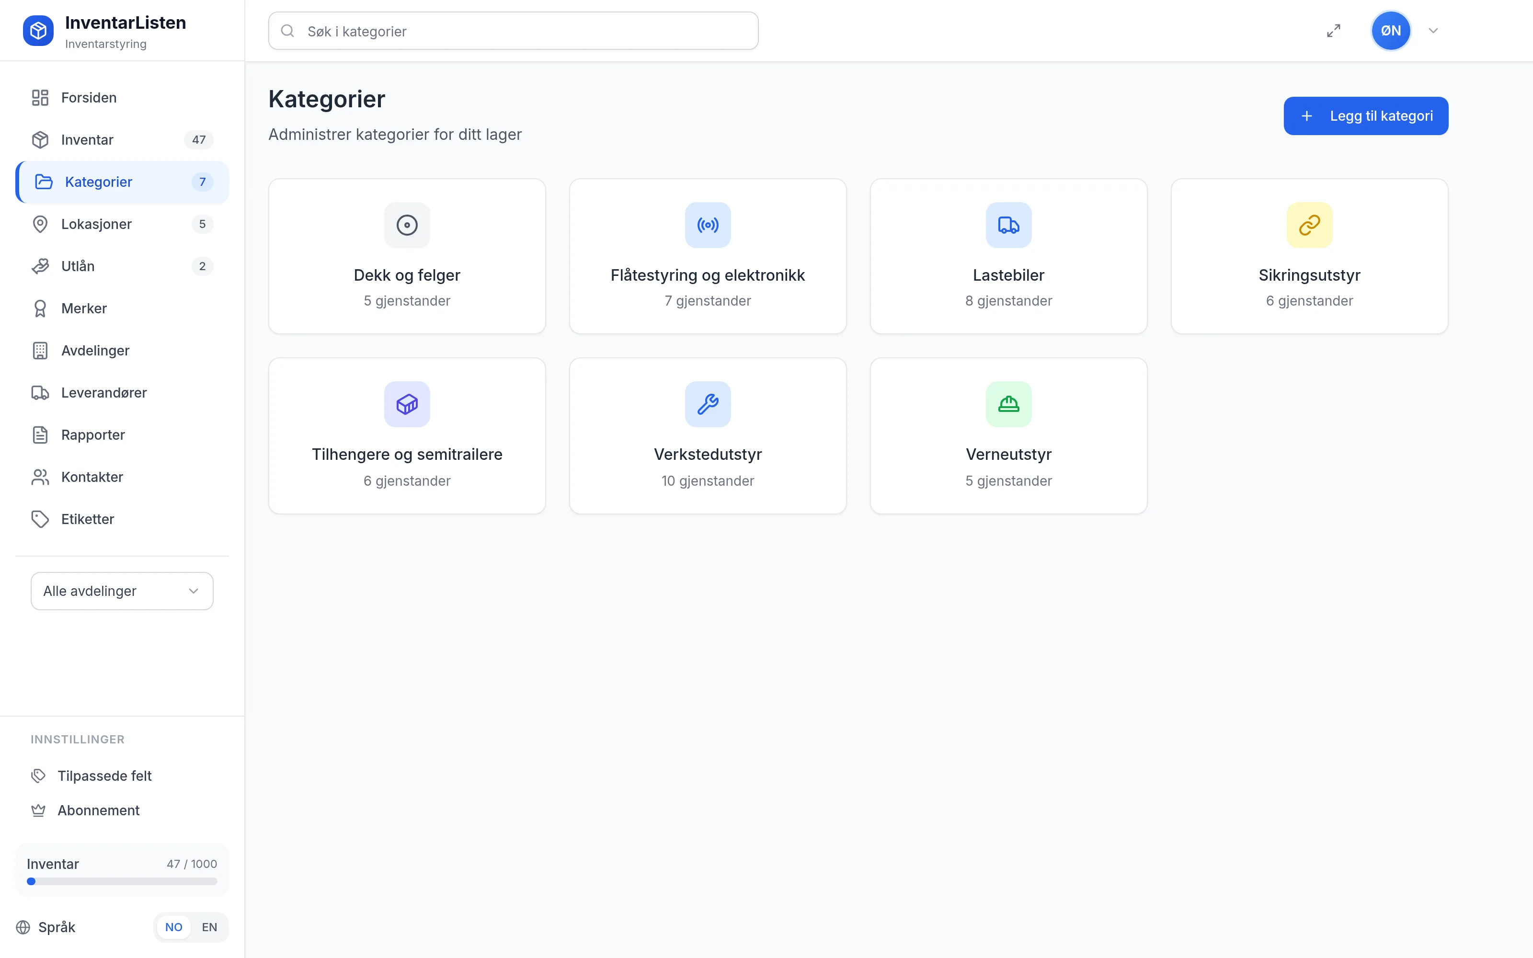Click the Kategorier count badge 7
The image size is (1533, 958).
[202, 182]
